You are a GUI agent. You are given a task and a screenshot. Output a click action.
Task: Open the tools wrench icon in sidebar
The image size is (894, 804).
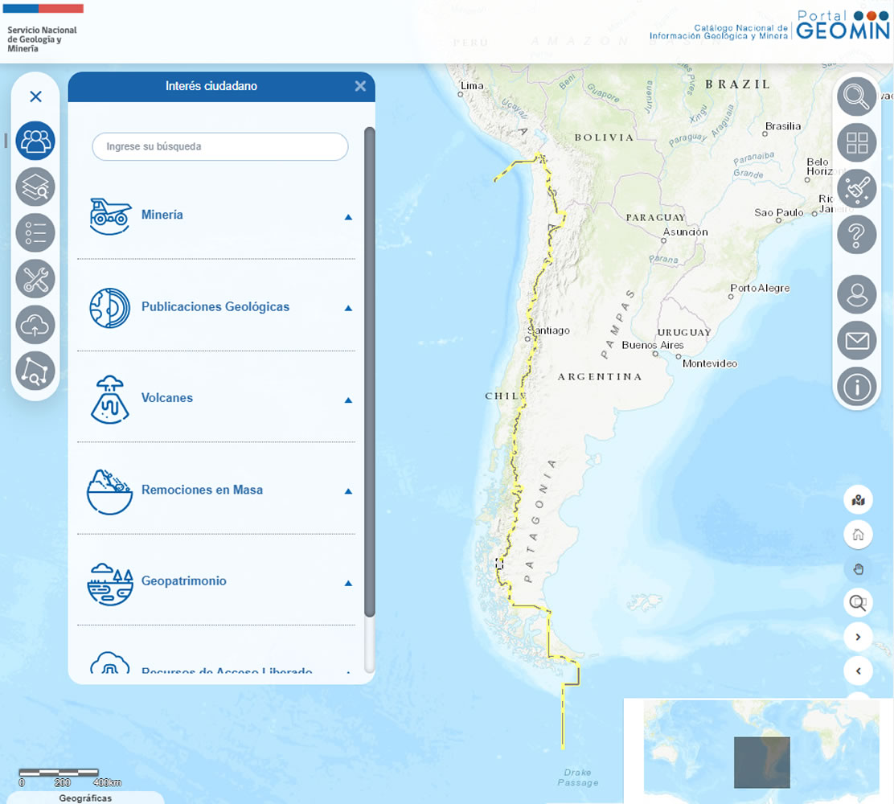coord(35,279)
